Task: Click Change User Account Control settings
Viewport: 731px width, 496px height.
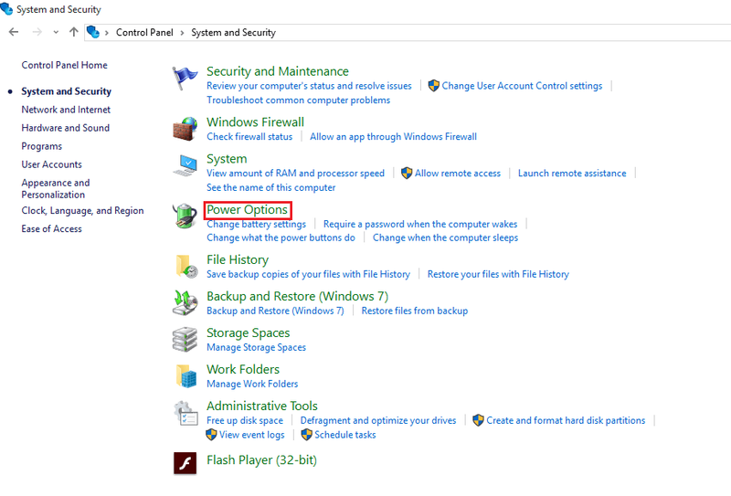Action: pyautogui.click(x=522, y=86)
